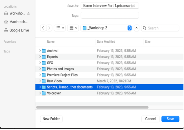Sort files by Date Modified column
The width and height of the screenshot is (184, 130).
tap(106, 42)
